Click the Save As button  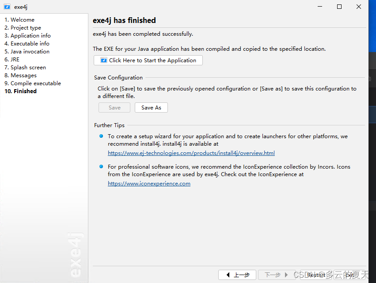(x=151, y=108)
